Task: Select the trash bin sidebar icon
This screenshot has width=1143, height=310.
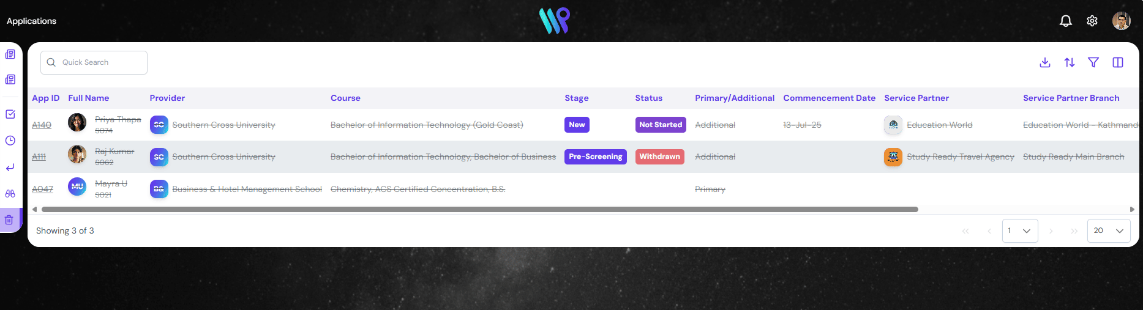Action: click(x=10, y=220)
